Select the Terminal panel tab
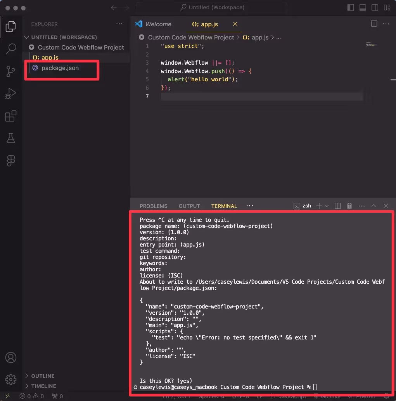The width and height of the screenshot is (396, 401). (x=224, y=206)
